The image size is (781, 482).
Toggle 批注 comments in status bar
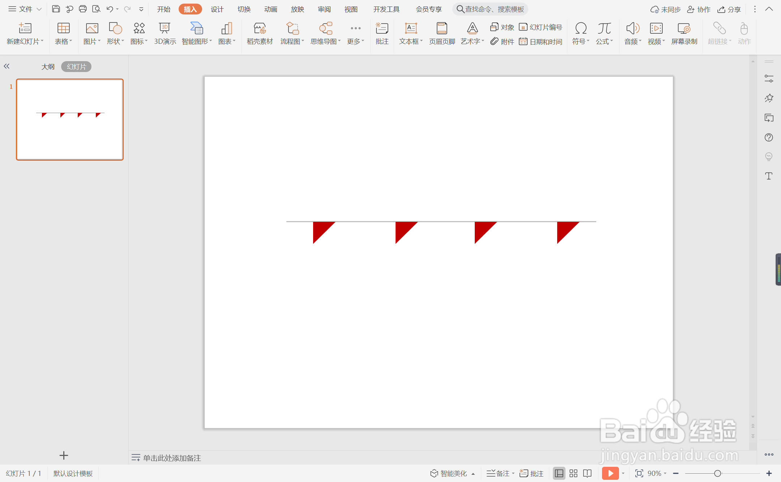[x=532, y=473]
